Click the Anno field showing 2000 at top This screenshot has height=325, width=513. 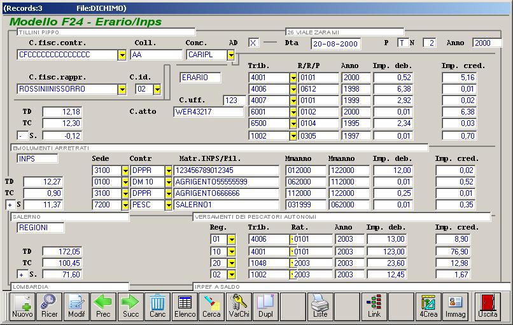pos(487,43)
